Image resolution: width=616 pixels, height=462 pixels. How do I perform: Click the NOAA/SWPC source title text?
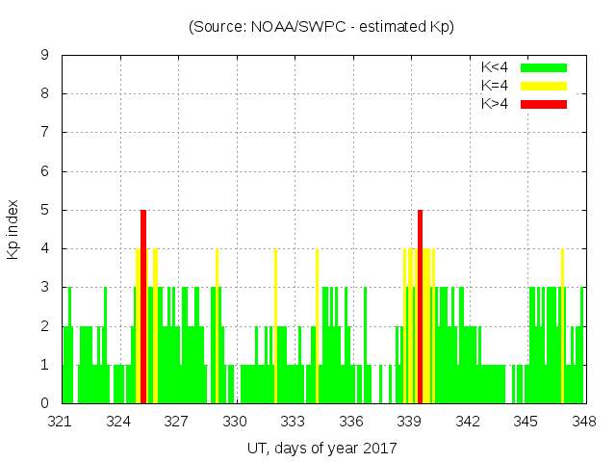click(321, 27)
